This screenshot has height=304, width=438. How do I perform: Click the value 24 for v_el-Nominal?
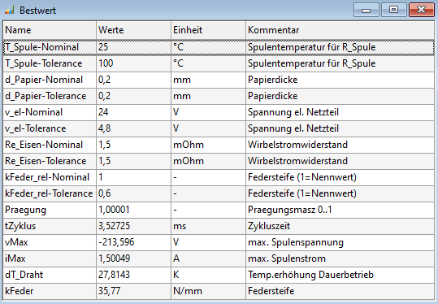click(x=103, y=112)
